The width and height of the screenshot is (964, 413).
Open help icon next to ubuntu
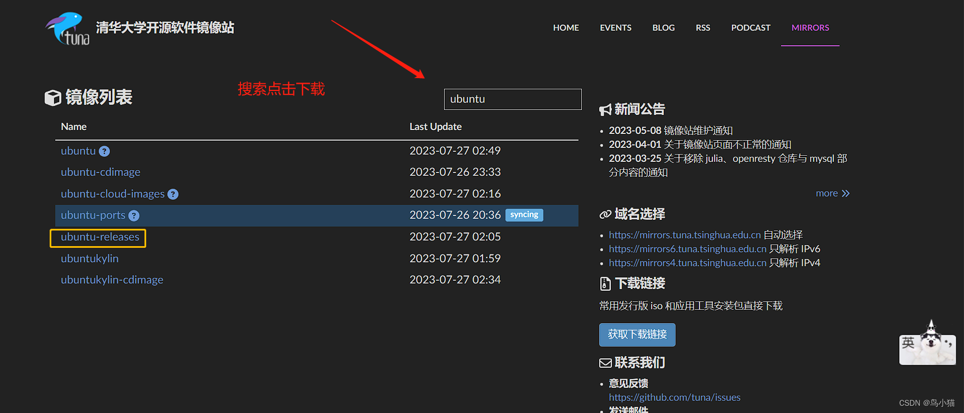pos(104,151)
